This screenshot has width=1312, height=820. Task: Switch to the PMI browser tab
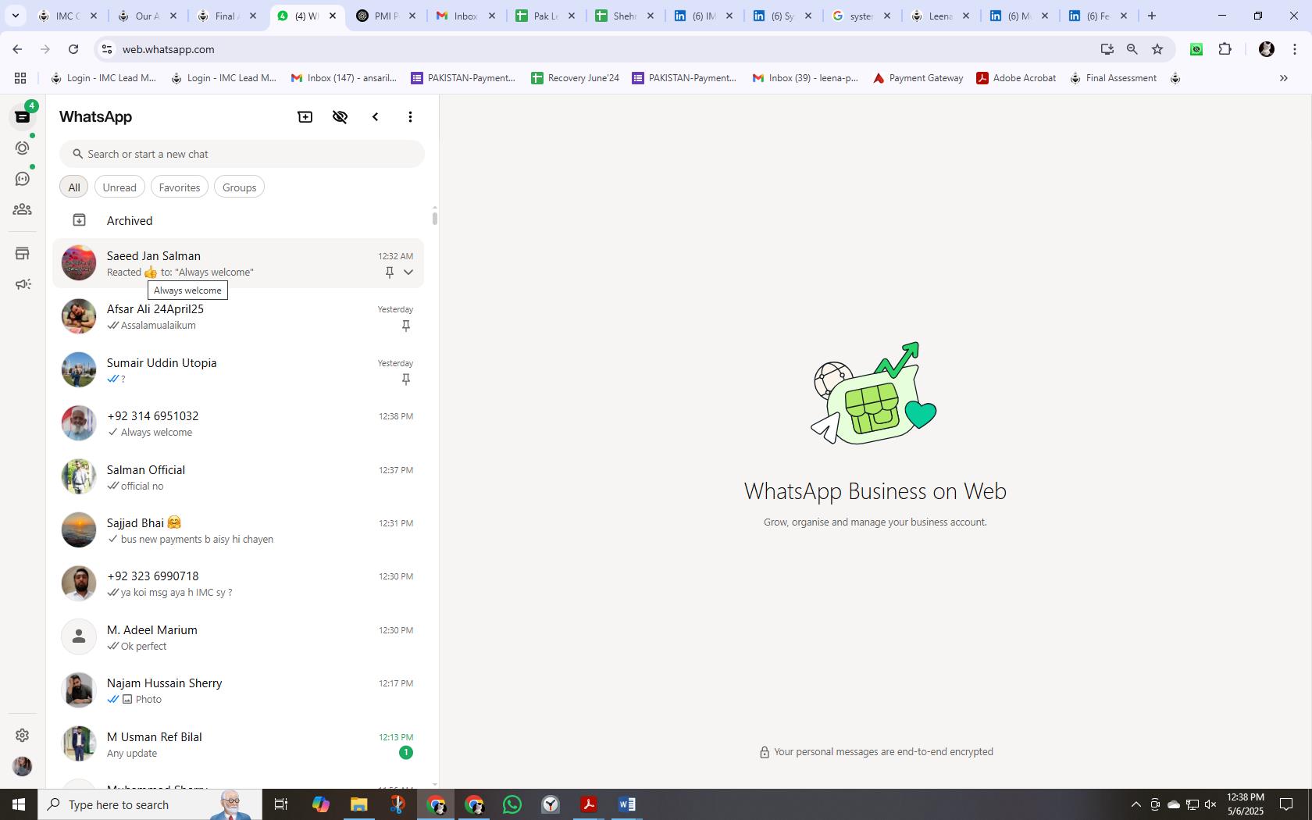tap(387, 16)
